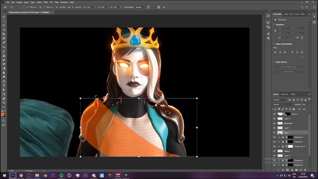Open the Learn lightbulb panel icon

[x=314, y=16]
